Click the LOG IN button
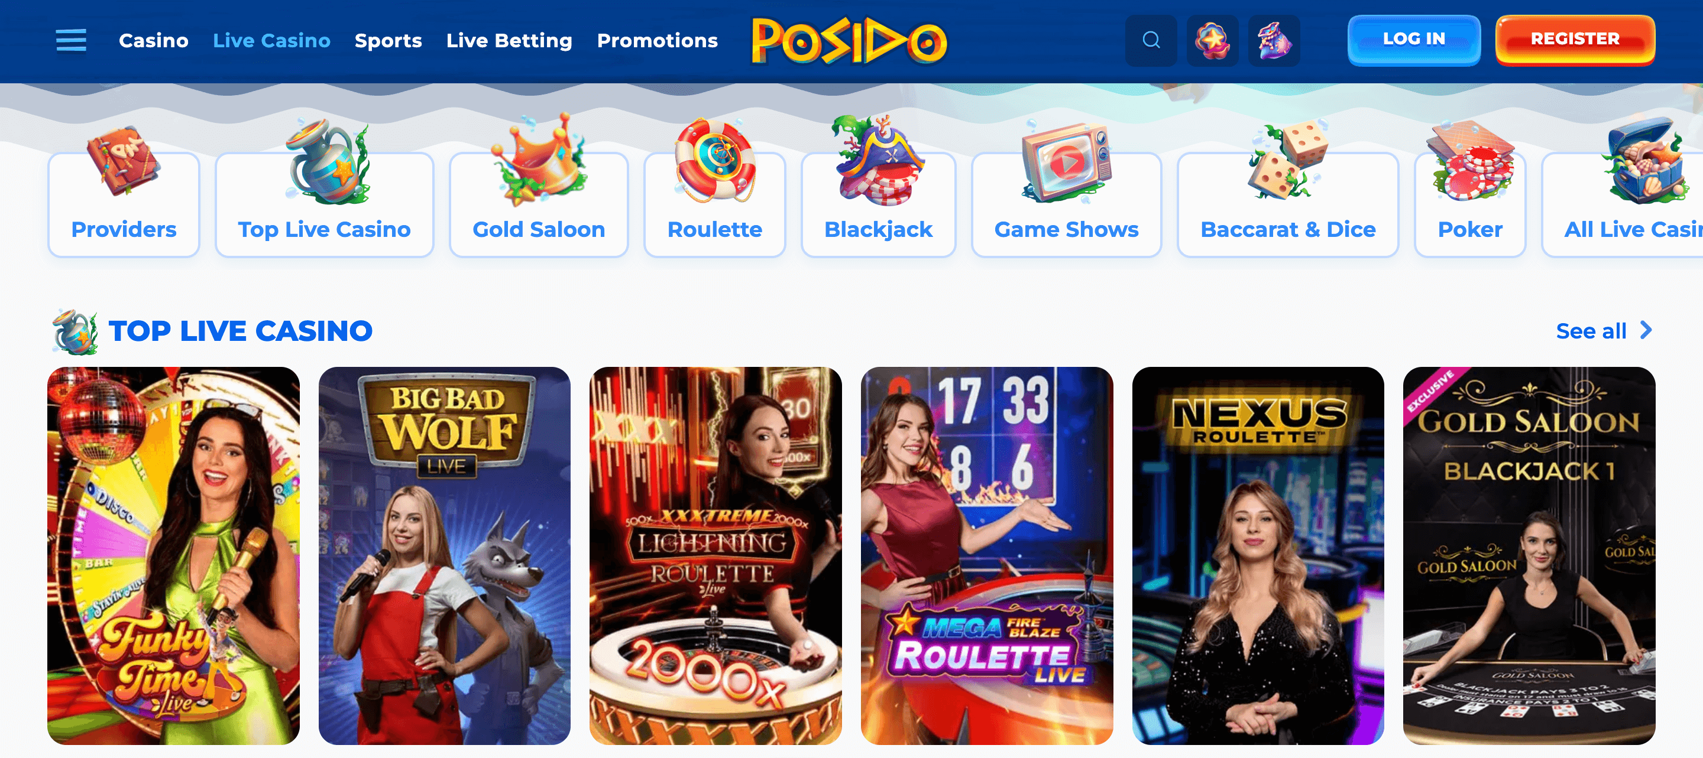 point(1413,40)
